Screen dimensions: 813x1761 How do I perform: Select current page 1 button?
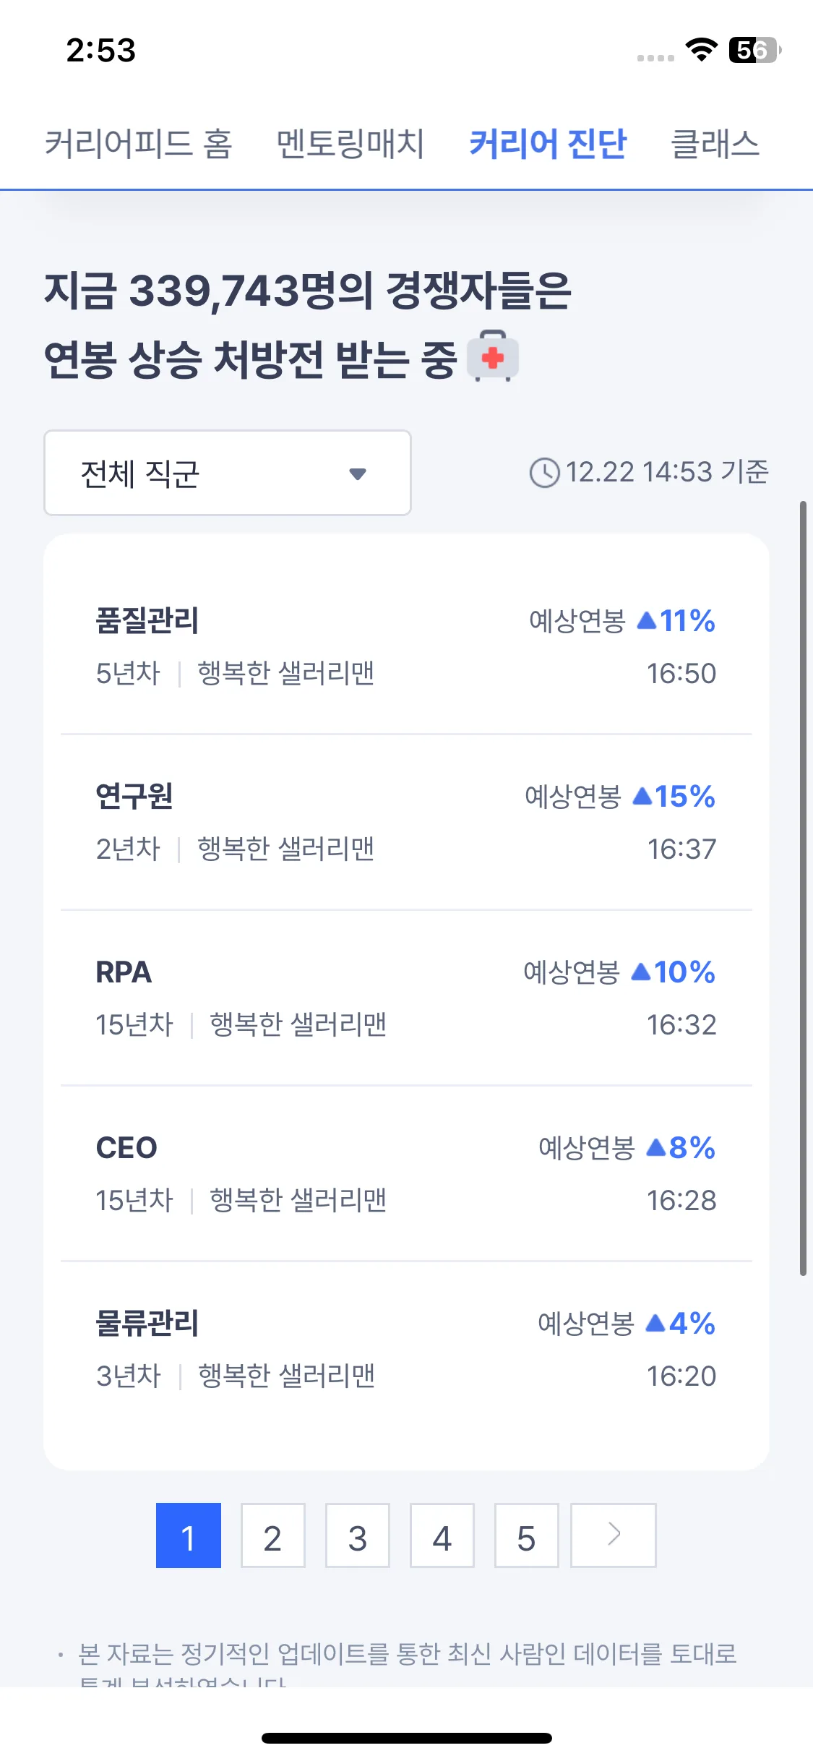189,1535
